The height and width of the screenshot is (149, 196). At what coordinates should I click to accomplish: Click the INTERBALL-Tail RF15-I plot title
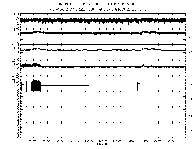96,4
